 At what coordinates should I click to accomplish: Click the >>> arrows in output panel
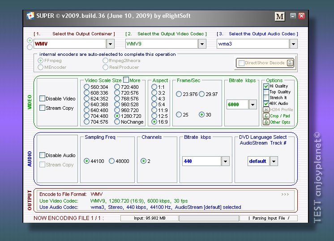pos(285,195)
